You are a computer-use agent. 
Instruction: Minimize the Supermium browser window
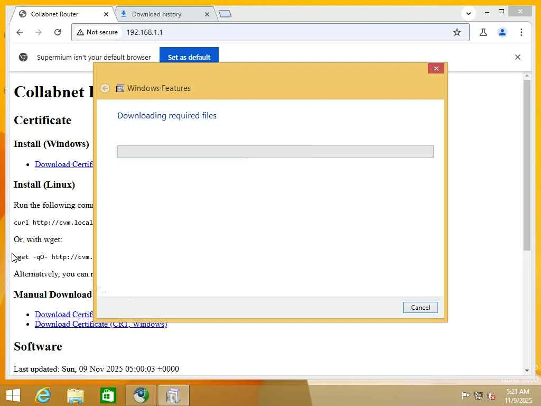point(487,12)
